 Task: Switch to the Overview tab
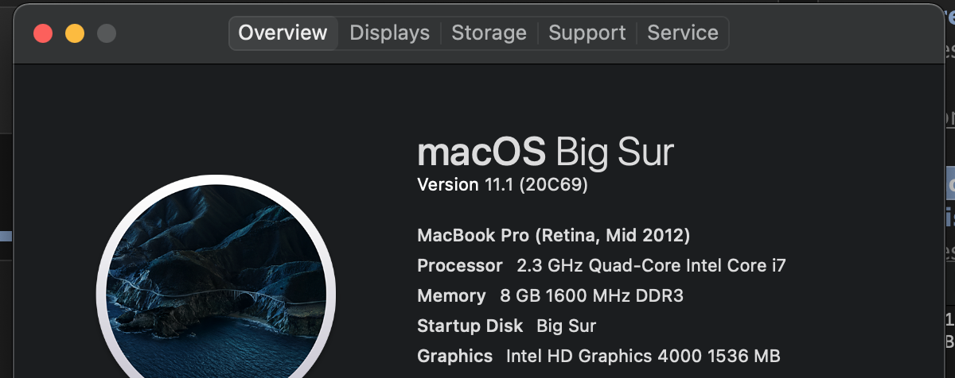(x=283, y=33)
